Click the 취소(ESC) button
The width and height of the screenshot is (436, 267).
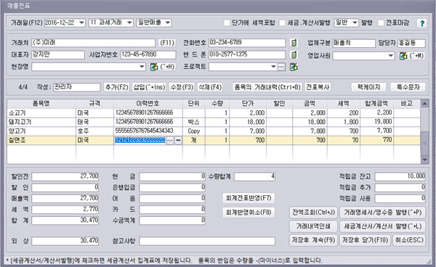tap(409, 240)
